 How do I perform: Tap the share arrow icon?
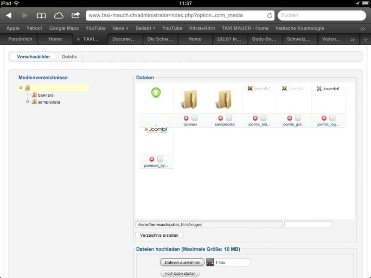[x=76, y=15]
